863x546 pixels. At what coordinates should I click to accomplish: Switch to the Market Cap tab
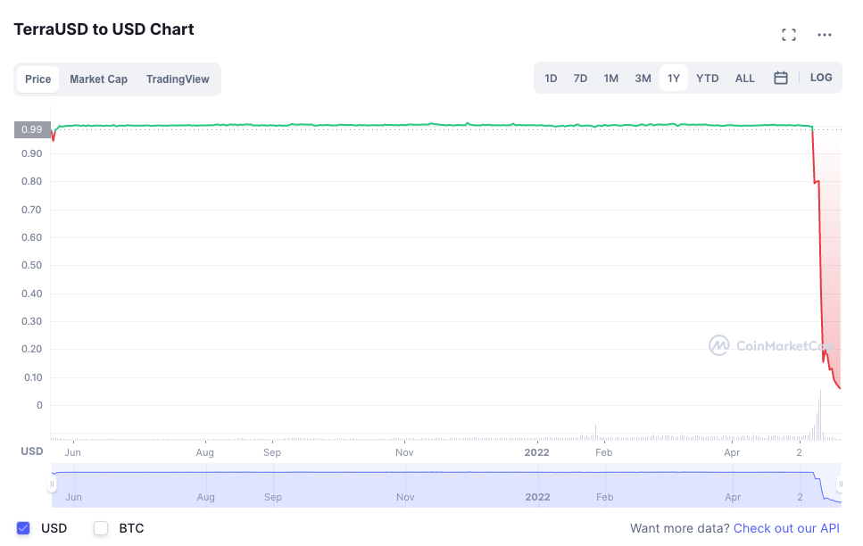click(98, 79)
